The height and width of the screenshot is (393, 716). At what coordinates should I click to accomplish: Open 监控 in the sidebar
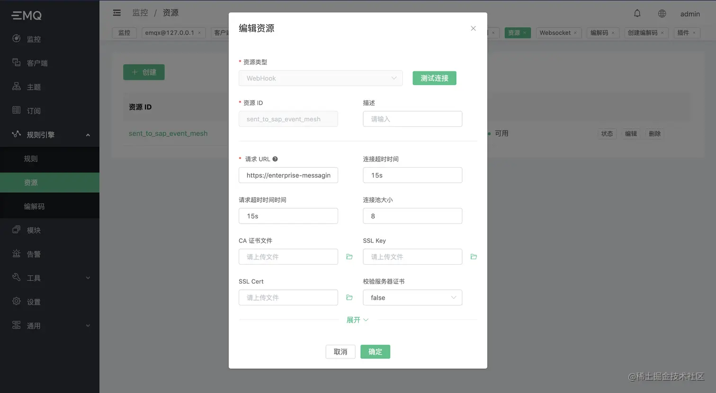[50, 39]
